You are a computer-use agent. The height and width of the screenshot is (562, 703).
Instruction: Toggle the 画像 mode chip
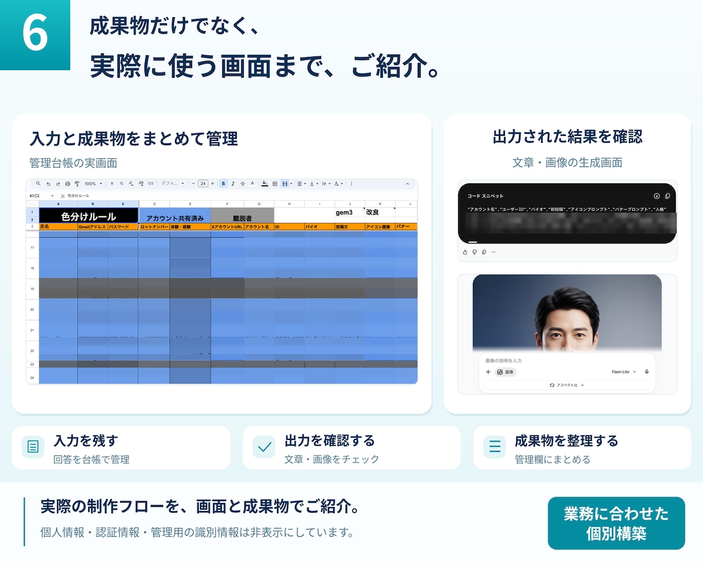point(505,372)
